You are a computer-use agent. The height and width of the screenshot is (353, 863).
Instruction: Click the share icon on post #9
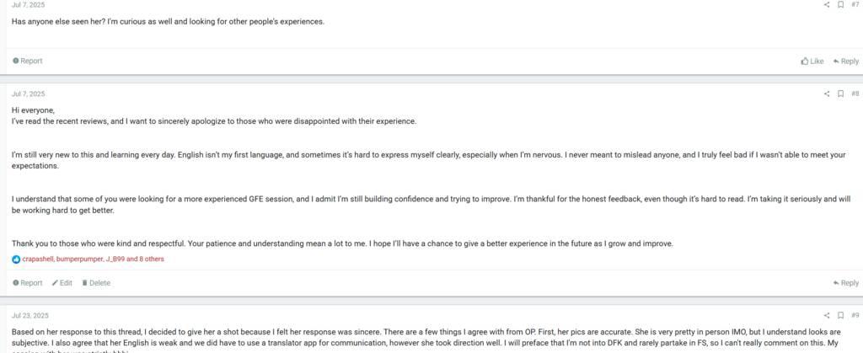click(x=827, y=316)
